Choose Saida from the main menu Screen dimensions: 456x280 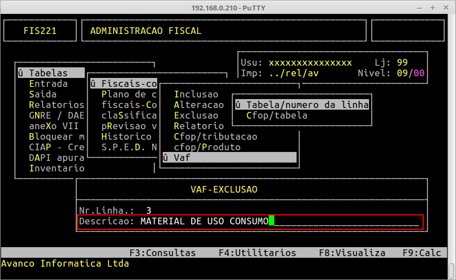43,94
